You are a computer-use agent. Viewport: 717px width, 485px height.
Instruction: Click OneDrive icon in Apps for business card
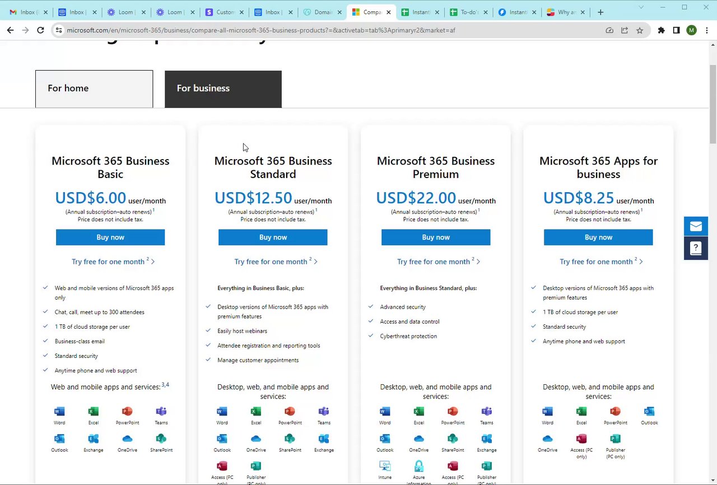547,439
